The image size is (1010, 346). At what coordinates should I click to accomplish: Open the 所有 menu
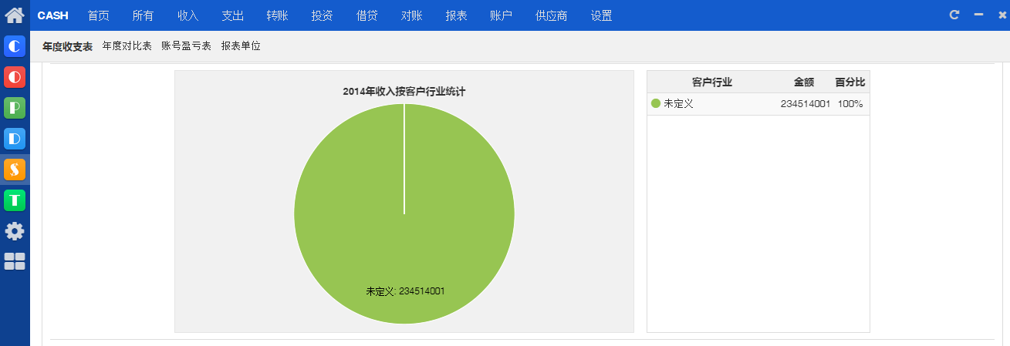[x=144, y=15]
